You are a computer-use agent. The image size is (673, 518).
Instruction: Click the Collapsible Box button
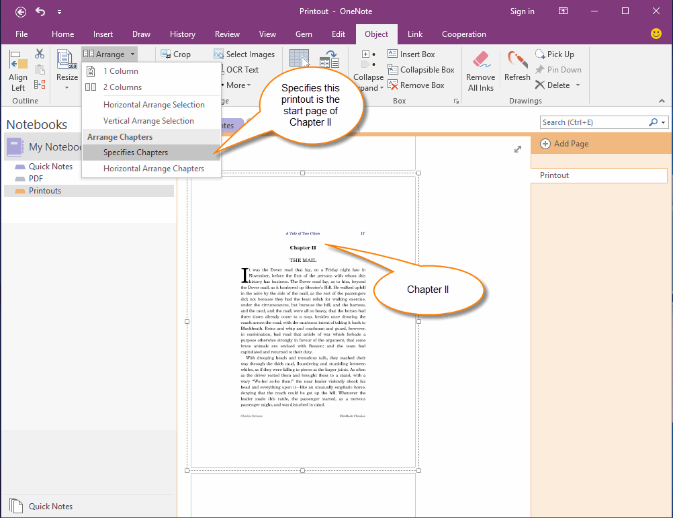(421, 69)
